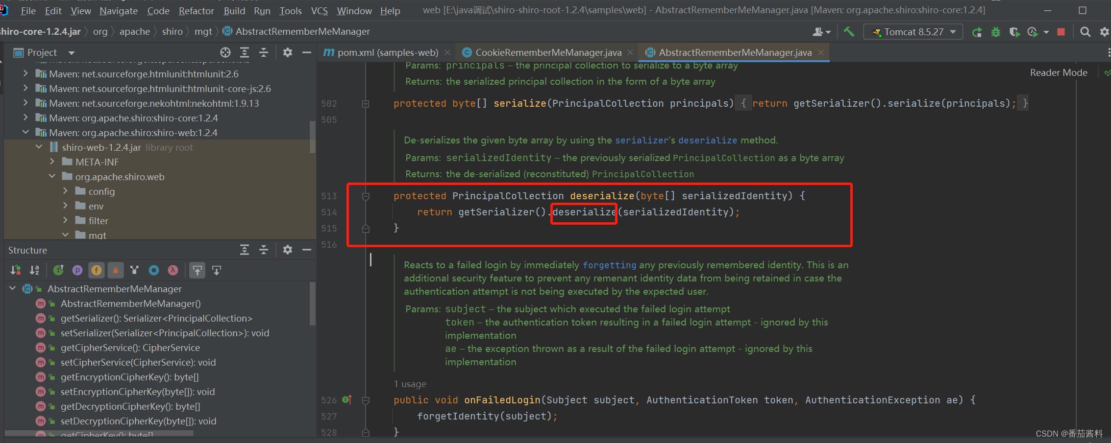Collapse AbstractRememberMeManager in Structure tree
This screenshot has height=443, width=1111.
[12, 288]
